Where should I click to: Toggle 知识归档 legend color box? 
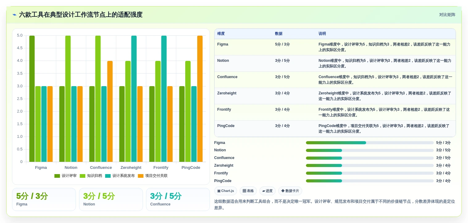click(82, 176)
